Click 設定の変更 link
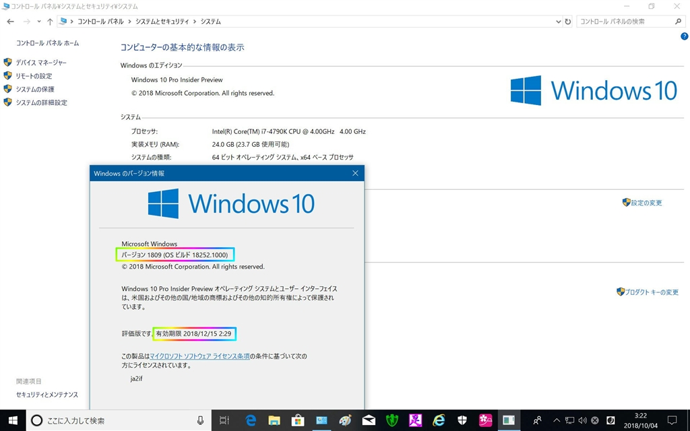Viewport: 690px width, 431px height. 646,203
